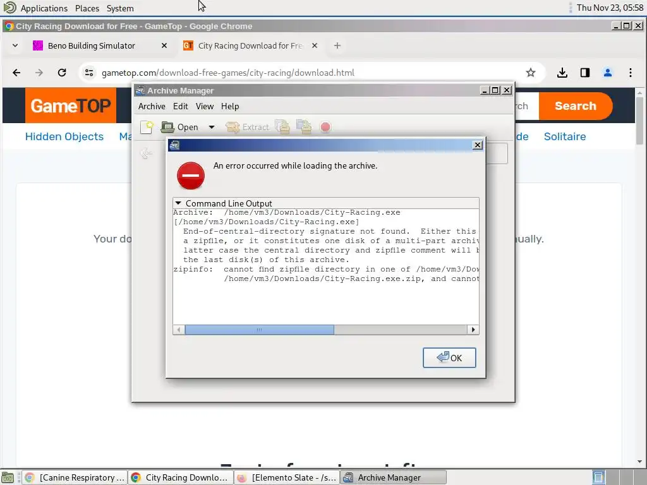
Task: Close the error dialog with X
Action: pos(478,145)
